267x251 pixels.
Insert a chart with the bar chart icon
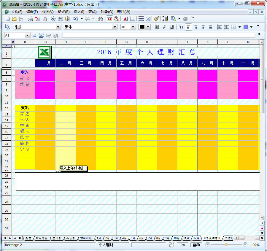(x=165, y=19)
